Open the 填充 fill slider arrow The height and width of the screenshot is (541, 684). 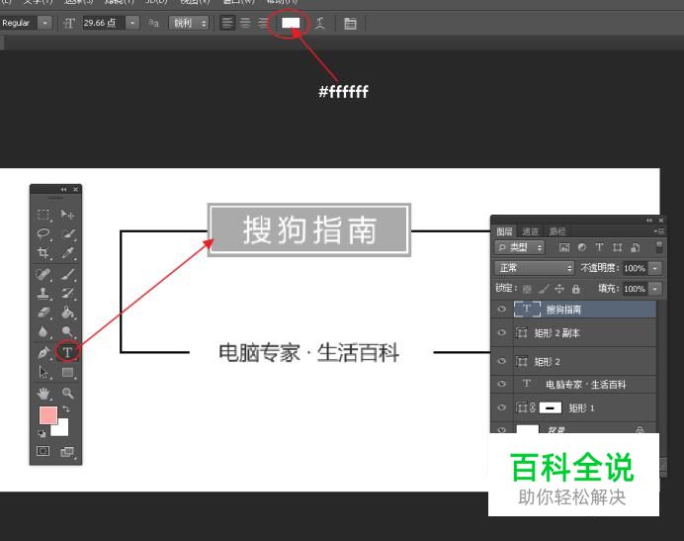[654, 289]
